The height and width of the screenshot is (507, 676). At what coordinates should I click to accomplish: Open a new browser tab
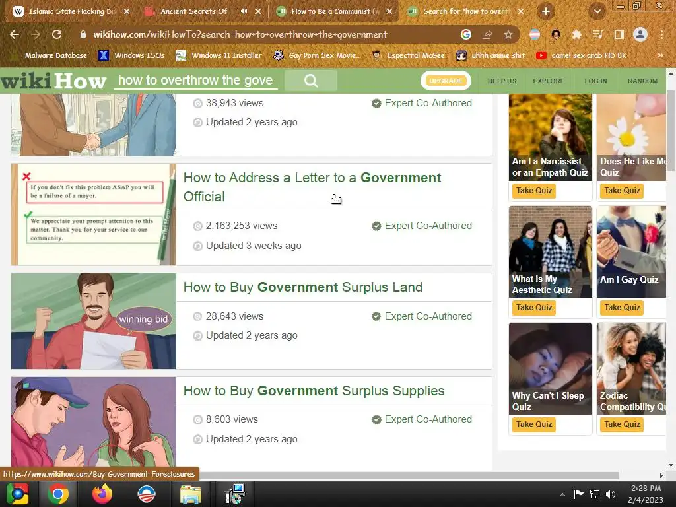pyautogui.click(x=546, y=11)
